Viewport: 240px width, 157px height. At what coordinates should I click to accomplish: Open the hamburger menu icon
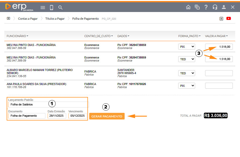pyautogui.click(x=43, y=8)
